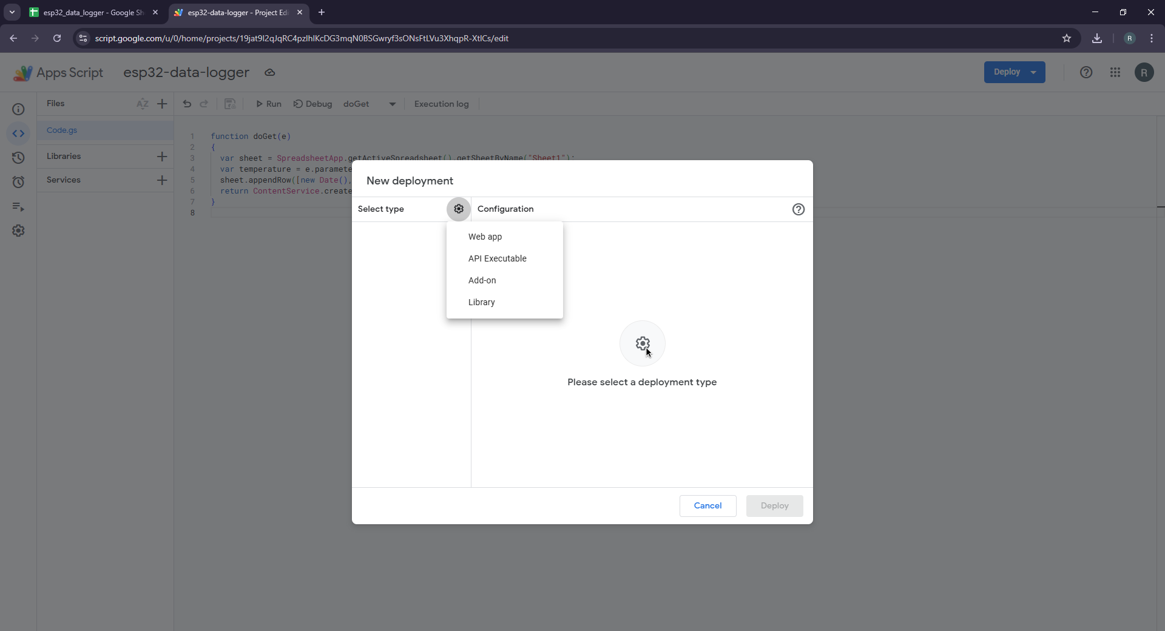Cancel the New deployment dialog
The width and height of the screenshot is (1165, 631).
coord(707,505)
